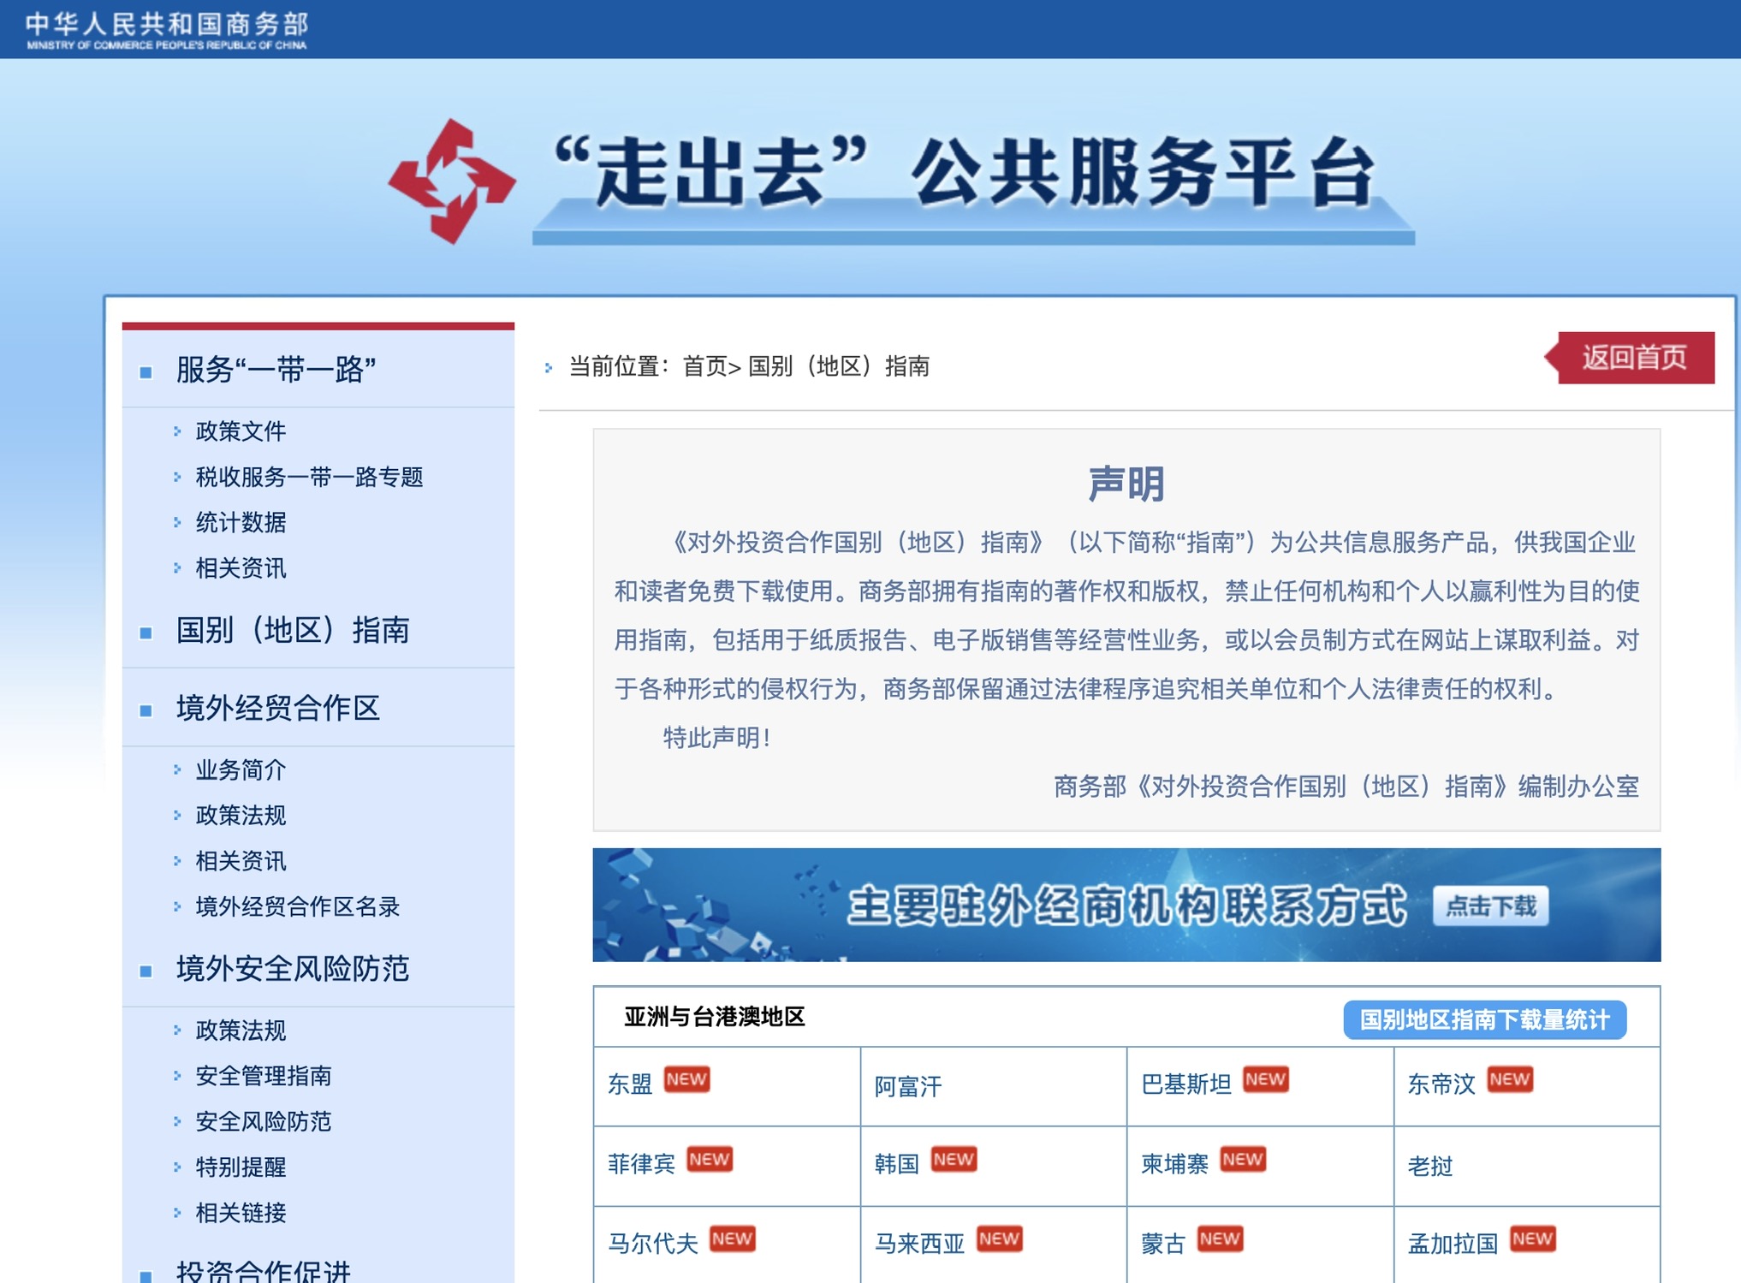Open 服务“一带一路” sidebar section
The height and width of the screenshot is (1283, 1741).
click(x=276, y=370)
